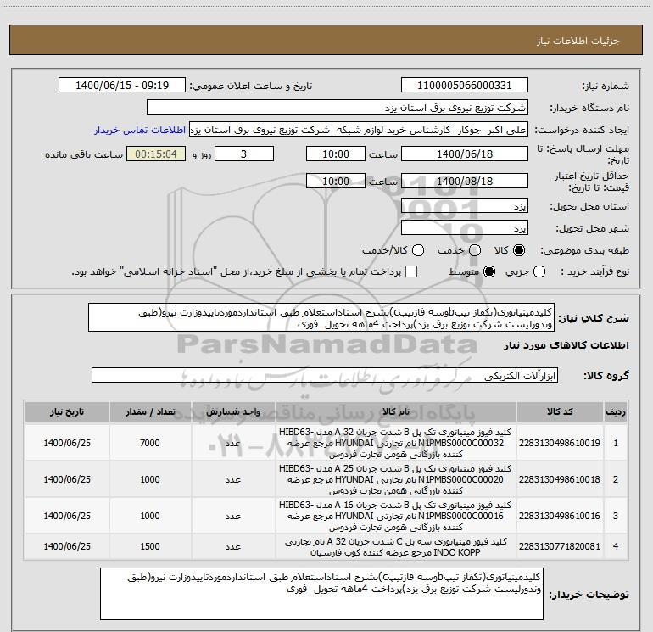Click the delivery province field یزد
The width and height of the screenshot is (653, 632).
(465, 206)
